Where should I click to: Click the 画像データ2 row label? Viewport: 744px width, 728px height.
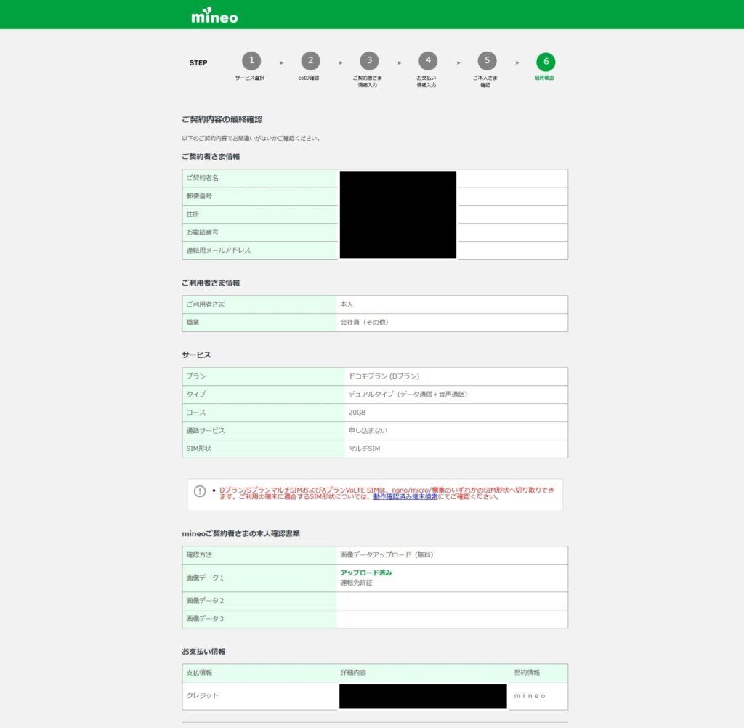[x=205, y=601]
